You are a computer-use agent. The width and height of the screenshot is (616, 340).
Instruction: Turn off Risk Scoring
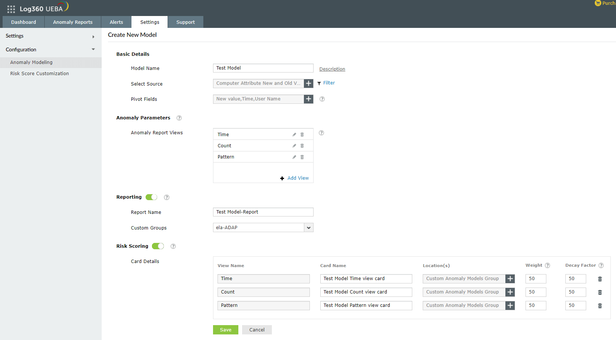[x=158, y=246]
